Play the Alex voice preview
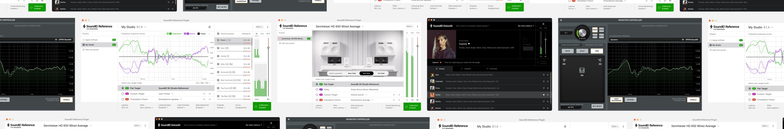 [x=548, y=75]
